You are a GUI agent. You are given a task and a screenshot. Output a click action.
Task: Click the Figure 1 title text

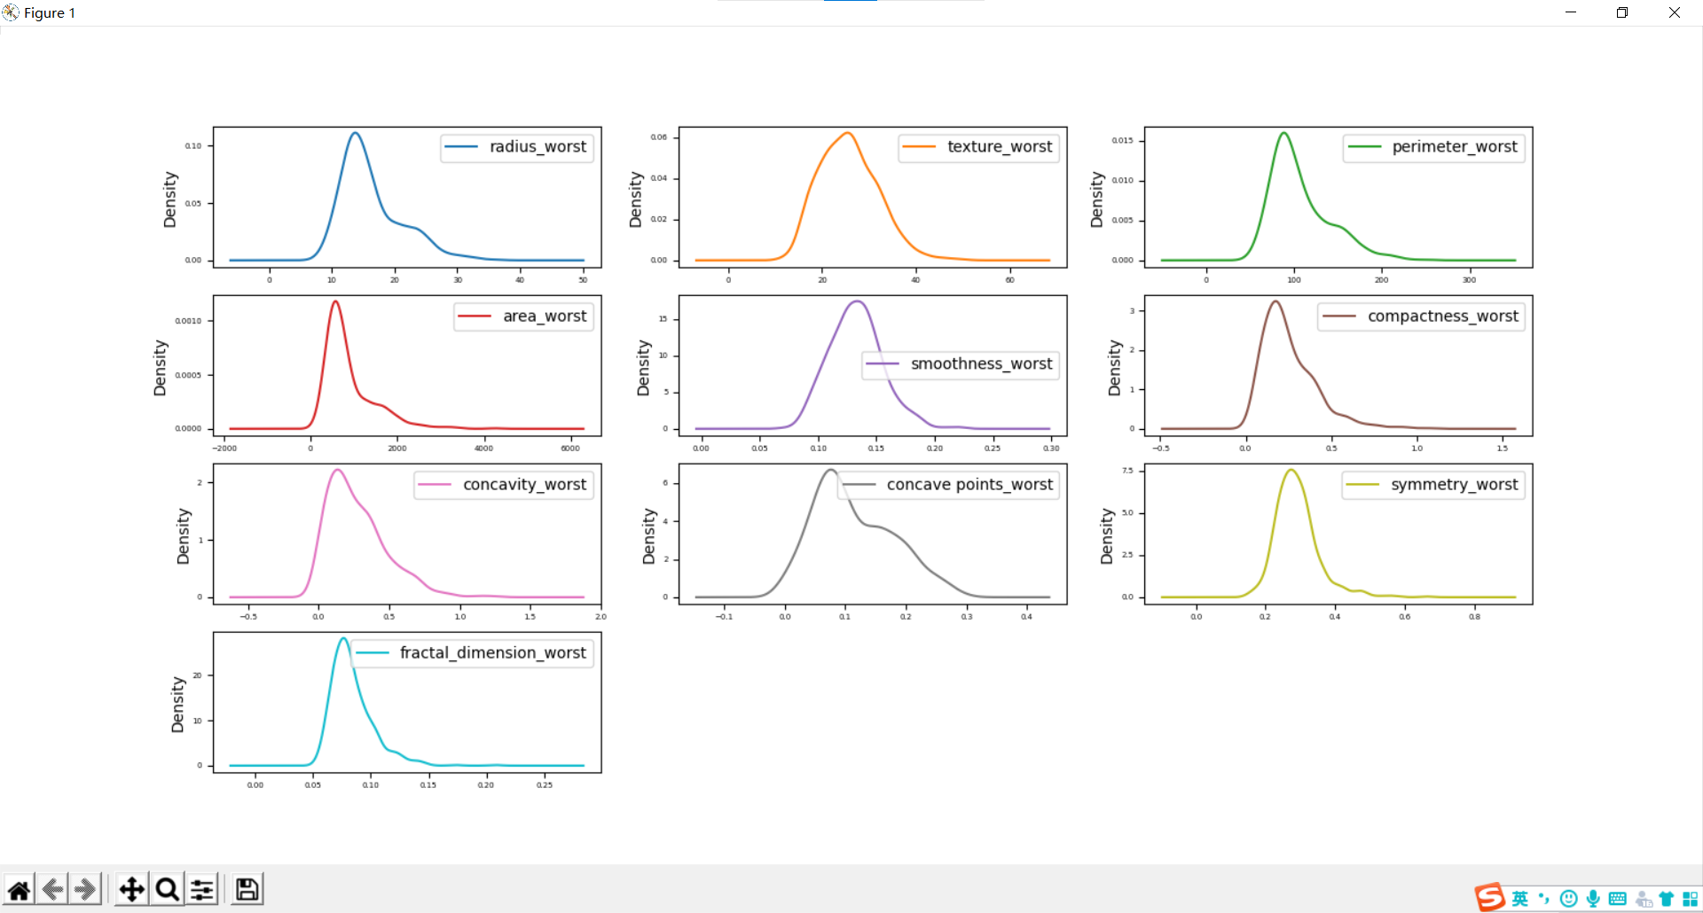[50, 13]
